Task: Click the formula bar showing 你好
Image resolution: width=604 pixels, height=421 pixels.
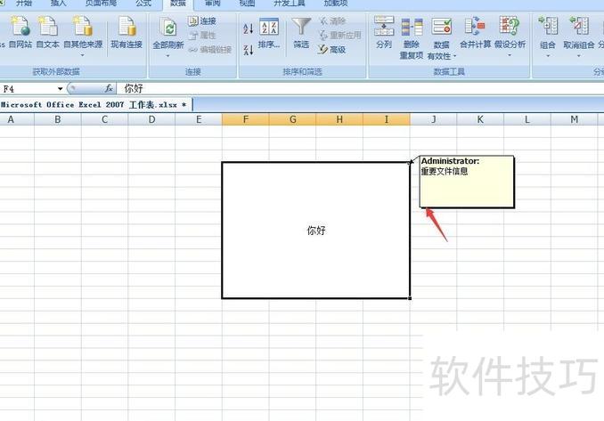Action: click(x=360, y=88)
